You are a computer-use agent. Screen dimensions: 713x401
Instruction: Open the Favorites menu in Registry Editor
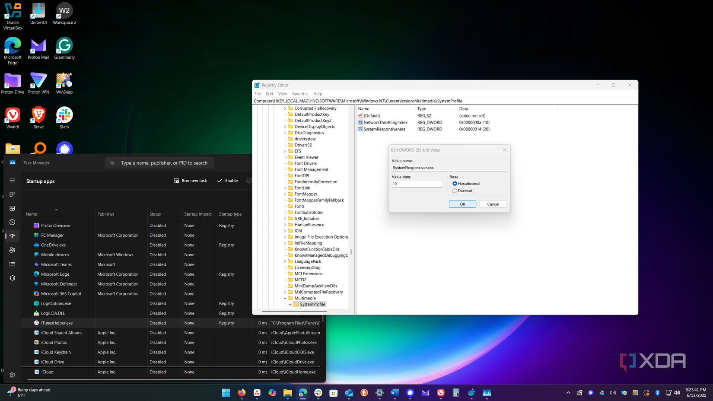300,93
